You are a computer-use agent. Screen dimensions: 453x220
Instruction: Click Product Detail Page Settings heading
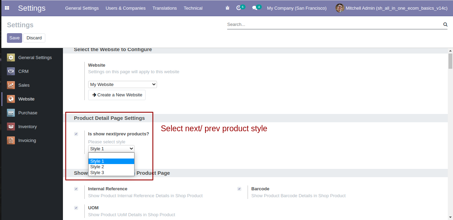(109, 118)
